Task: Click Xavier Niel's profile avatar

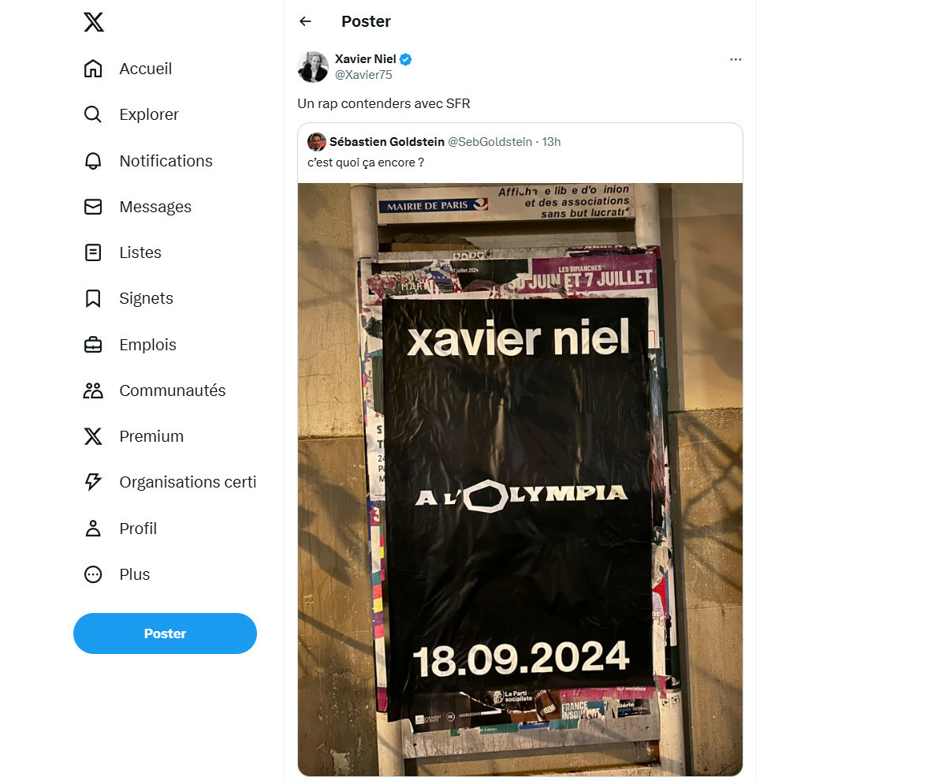Action: [313, 67]
